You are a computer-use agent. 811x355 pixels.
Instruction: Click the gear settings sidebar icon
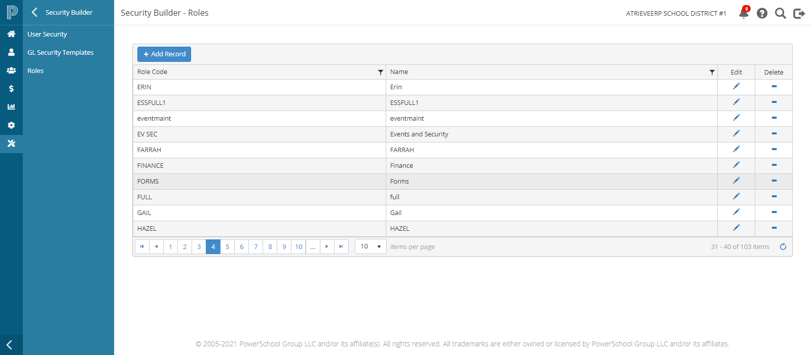pos(11,125)
